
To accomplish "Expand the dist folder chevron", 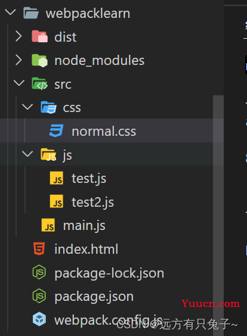I will pyautogui.click(x=18, y=36).
